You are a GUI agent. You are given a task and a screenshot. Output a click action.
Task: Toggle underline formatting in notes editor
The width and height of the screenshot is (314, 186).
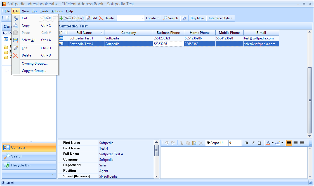259,143
